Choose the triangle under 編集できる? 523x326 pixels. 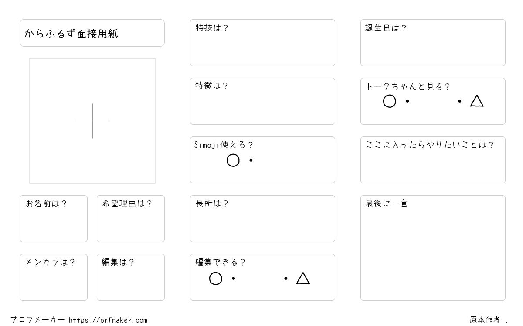[x=303, y=278]
